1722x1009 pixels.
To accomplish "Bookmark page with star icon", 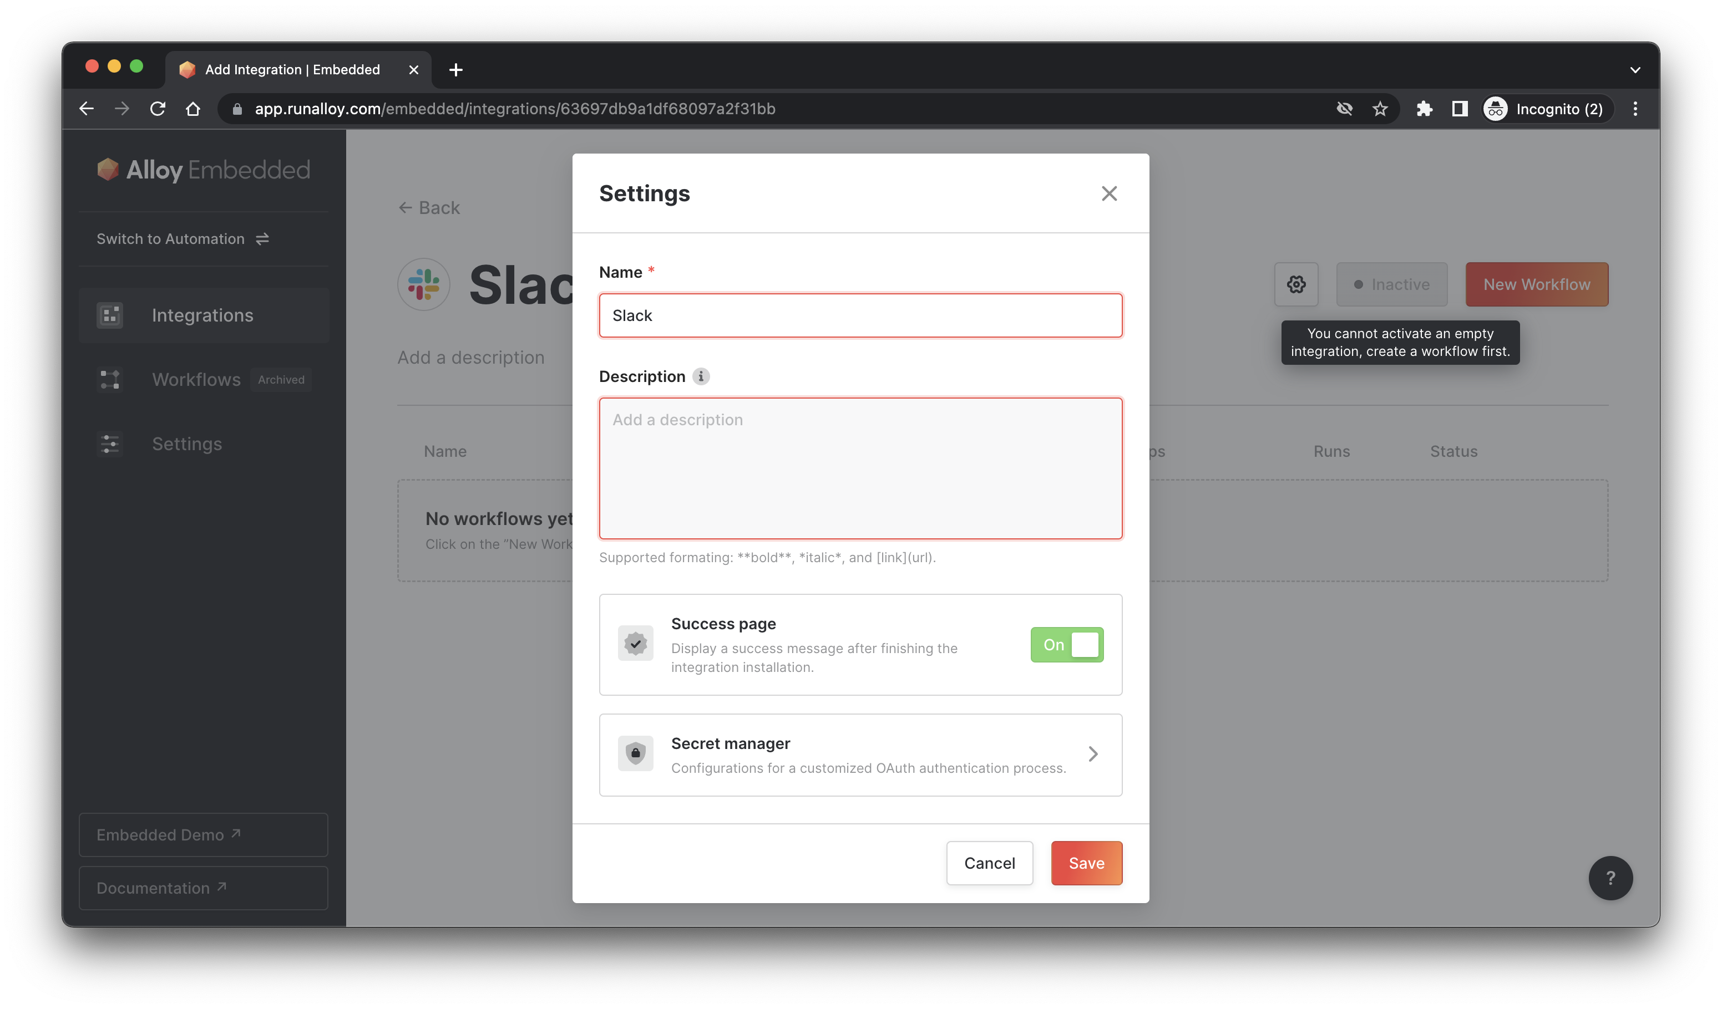I will (1380, 109).
